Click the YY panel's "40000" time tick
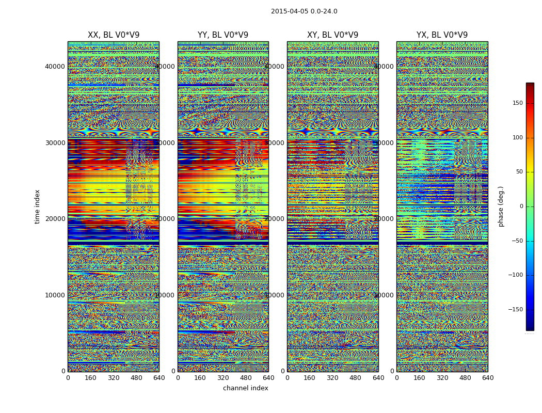Screen dimensions: 542x413 point(165,67)
